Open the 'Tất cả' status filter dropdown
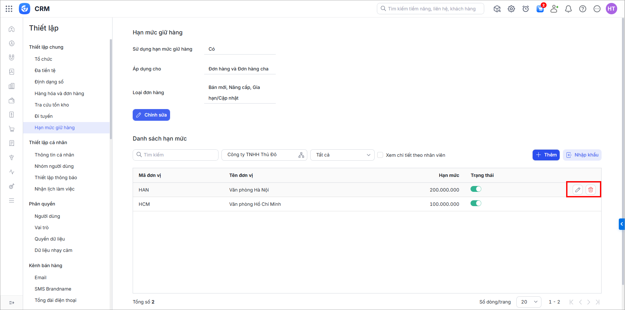 click(342, 155)
